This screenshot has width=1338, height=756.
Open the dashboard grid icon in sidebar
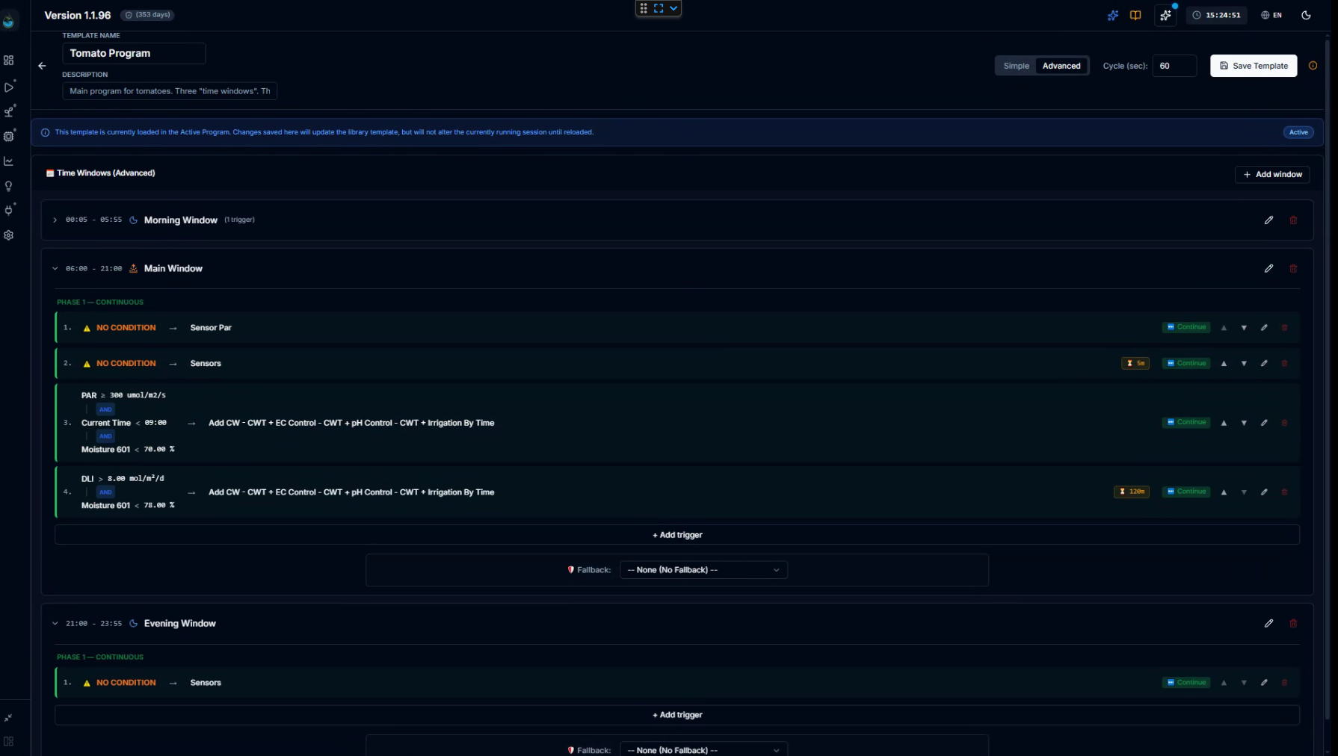pyautogui.click(x=9, y=61)
